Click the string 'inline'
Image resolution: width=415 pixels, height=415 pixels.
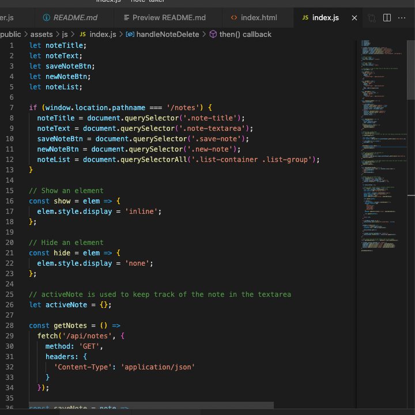coord(141,212)
